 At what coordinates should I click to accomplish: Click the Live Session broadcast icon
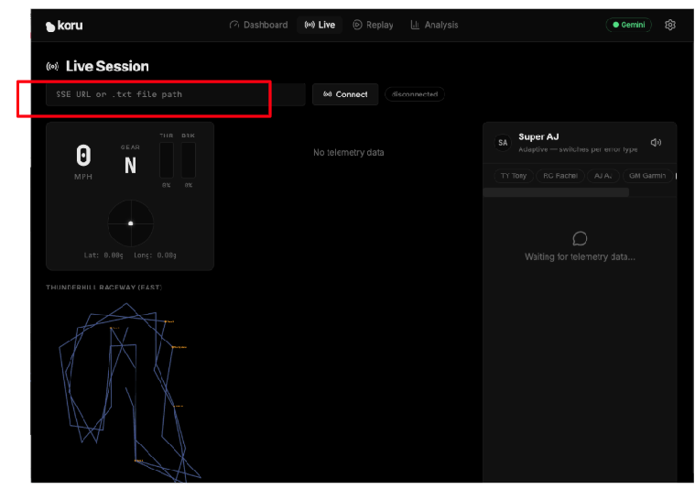(52, 67)
